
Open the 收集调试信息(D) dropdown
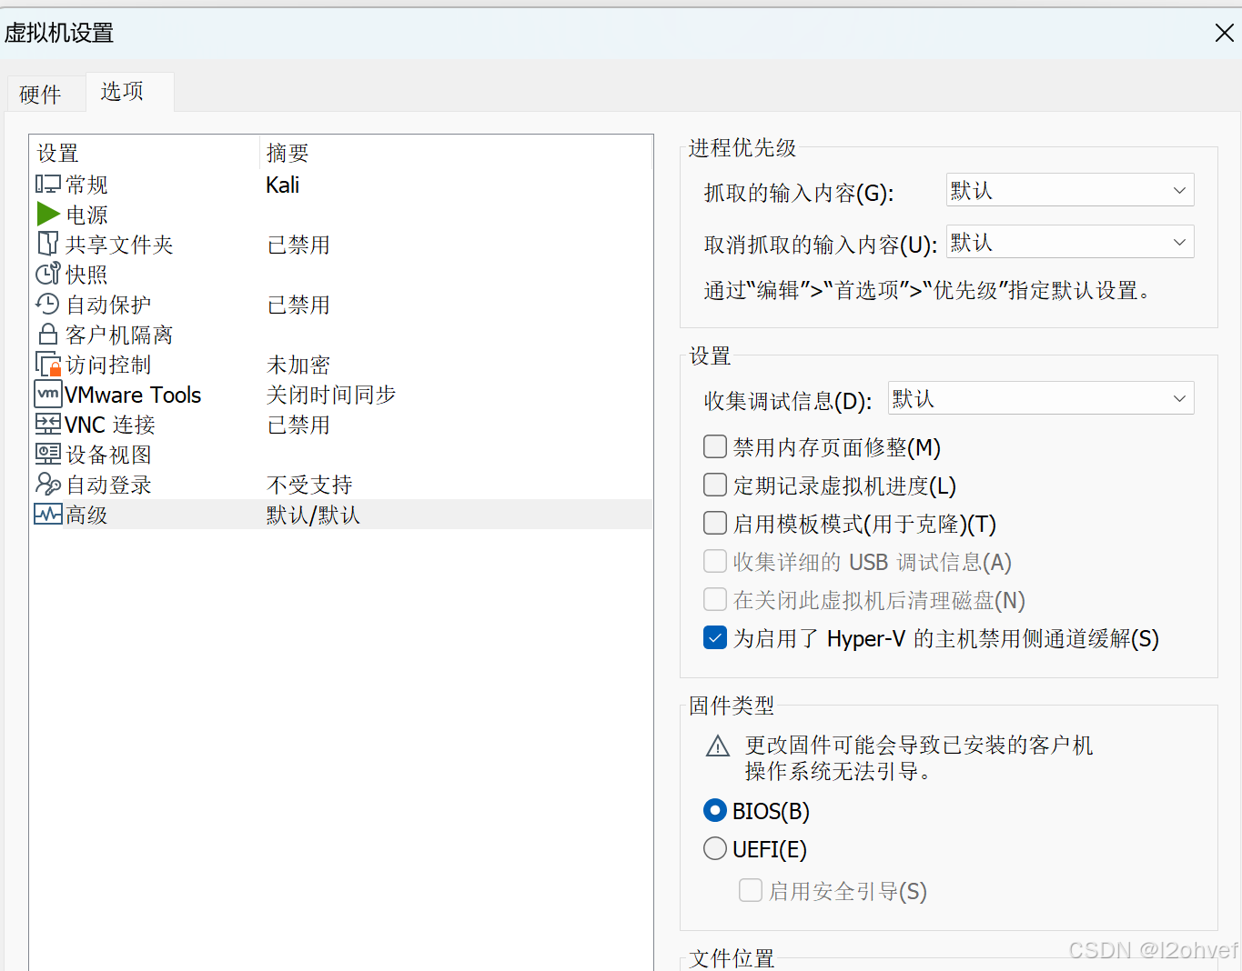click(x=1041, y=398)
